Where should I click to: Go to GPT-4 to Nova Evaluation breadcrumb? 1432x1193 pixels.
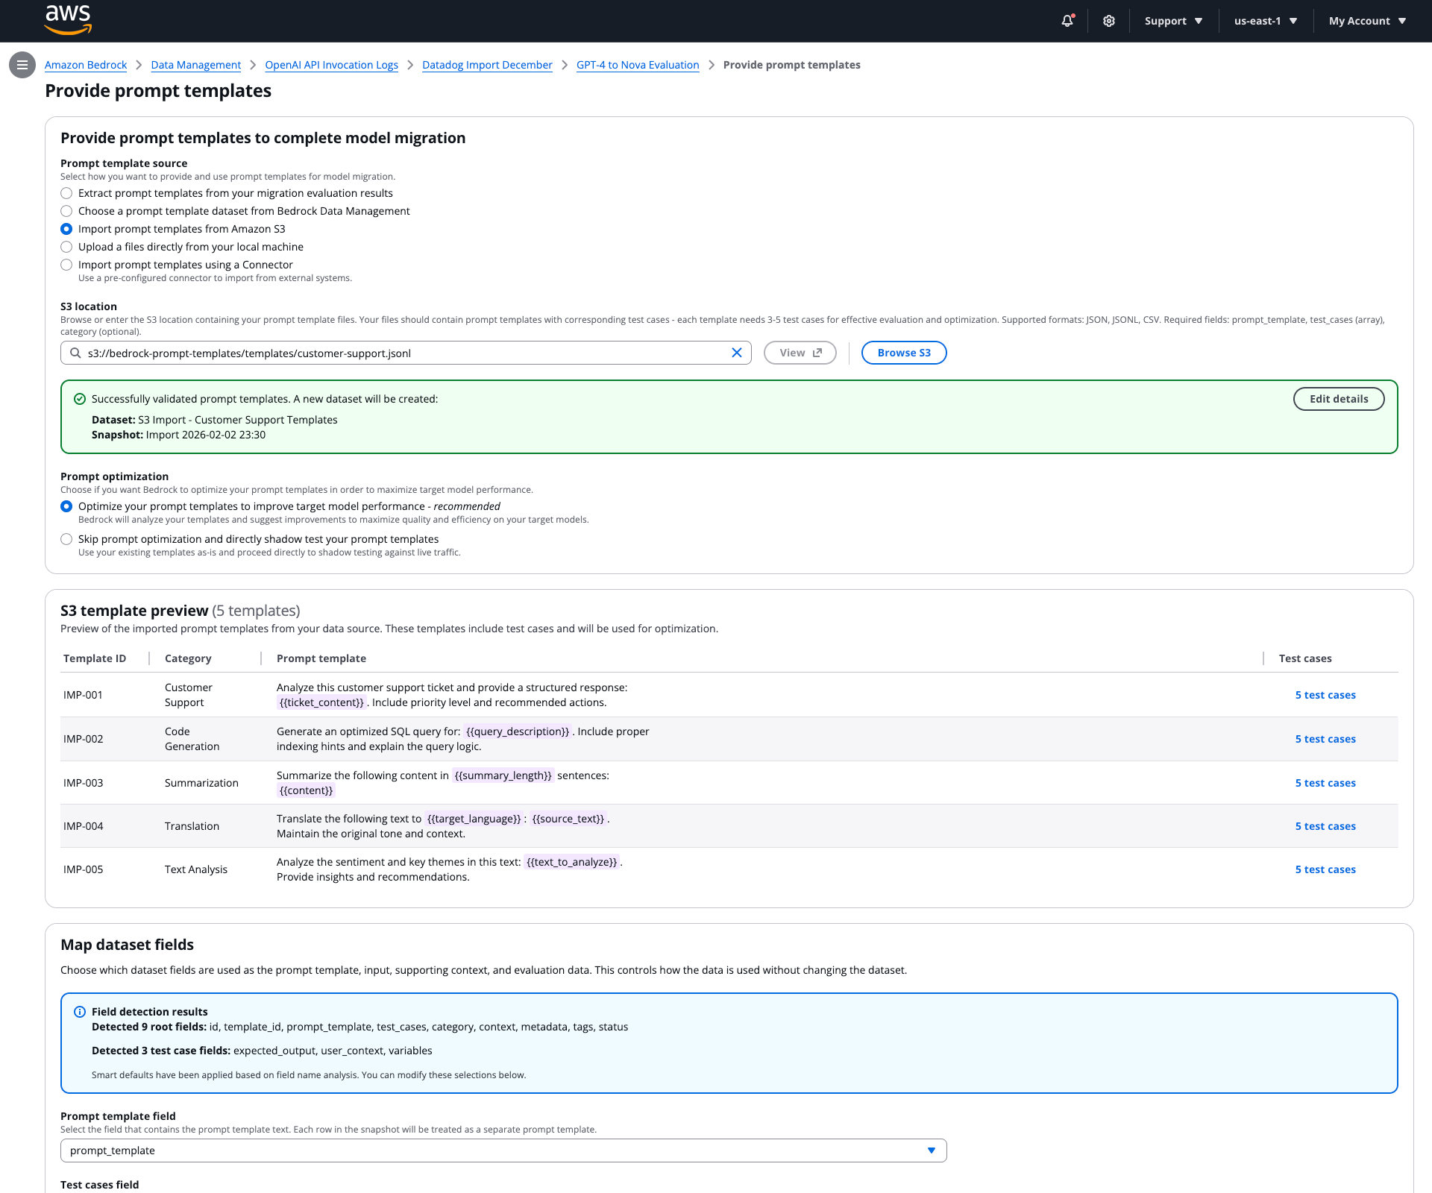pyautogui.click(x=638, y=65)
